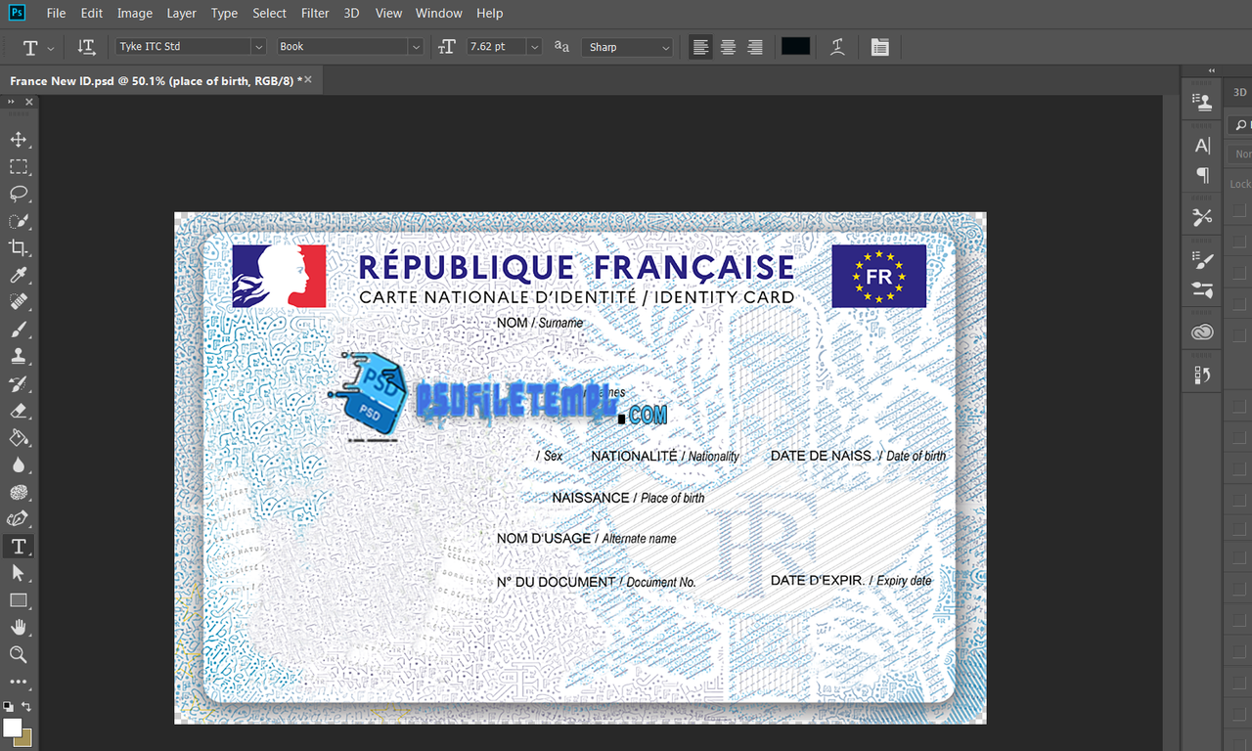Toggle text orientation in options bar
1252x751 pixels.
click(x=86, y=47)
